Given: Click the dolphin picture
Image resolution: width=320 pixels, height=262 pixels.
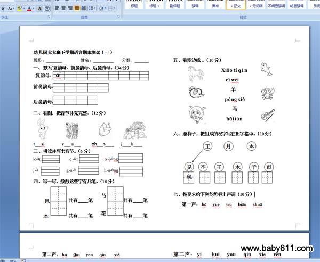Looking at the screenshot, I should pos(267,69).
